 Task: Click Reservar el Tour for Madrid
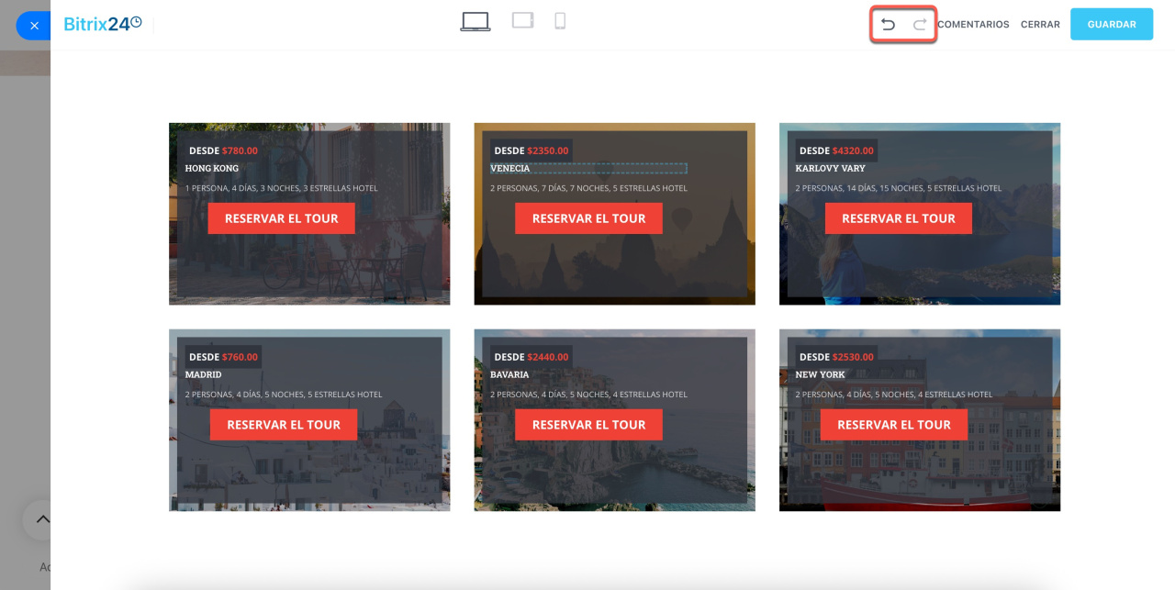(283, 425)
